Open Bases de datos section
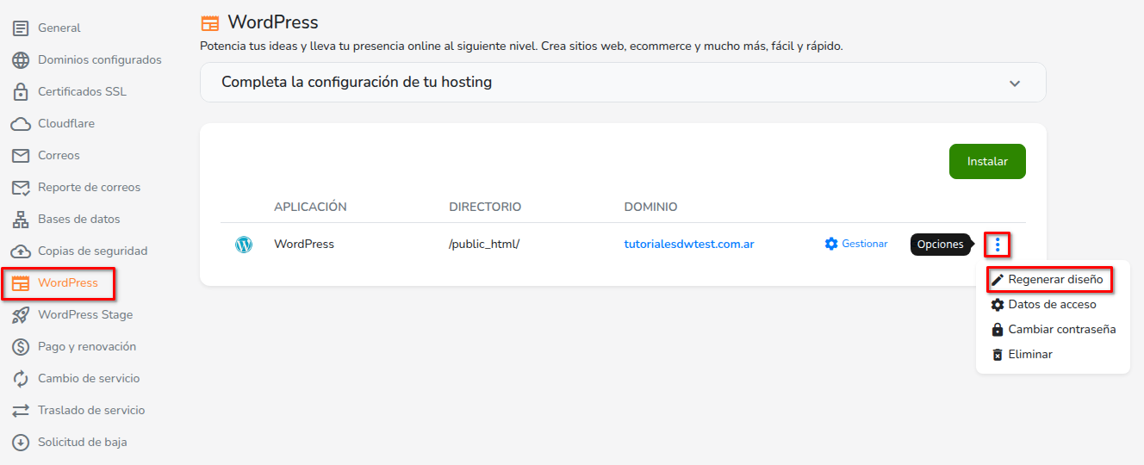Image resolution: width=1144 pixels, height=465 pixels. pos(79,220)
